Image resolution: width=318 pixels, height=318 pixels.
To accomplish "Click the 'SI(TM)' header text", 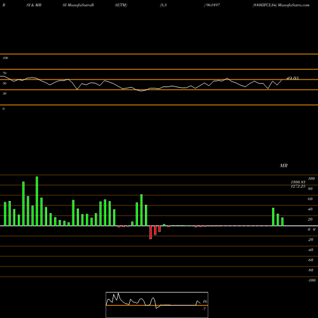I will point(121,5).
